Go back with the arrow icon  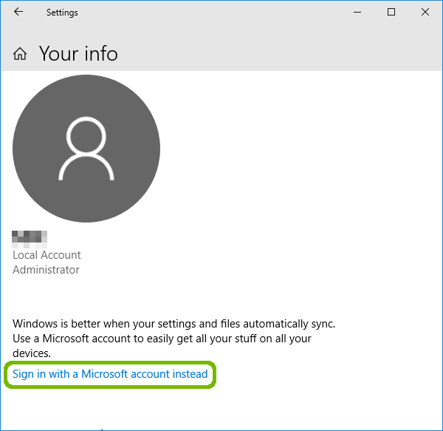tap(18, 12)
